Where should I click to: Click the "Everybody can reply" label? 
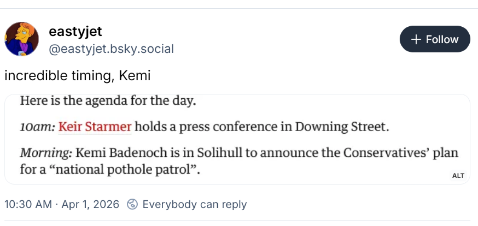[x=194, y=204]
